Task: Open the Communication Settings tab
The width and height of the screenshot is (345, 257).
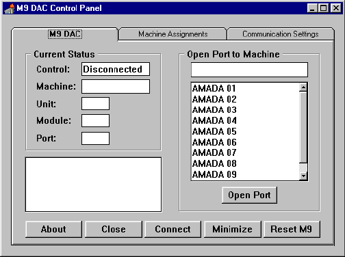Action: (281, 34)
